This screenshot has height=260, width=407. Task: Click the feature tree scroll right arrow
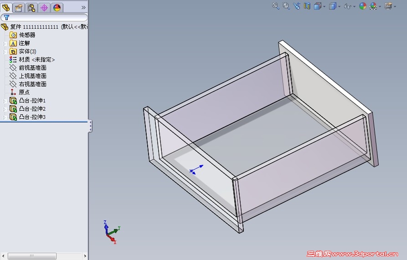[85, 256]
